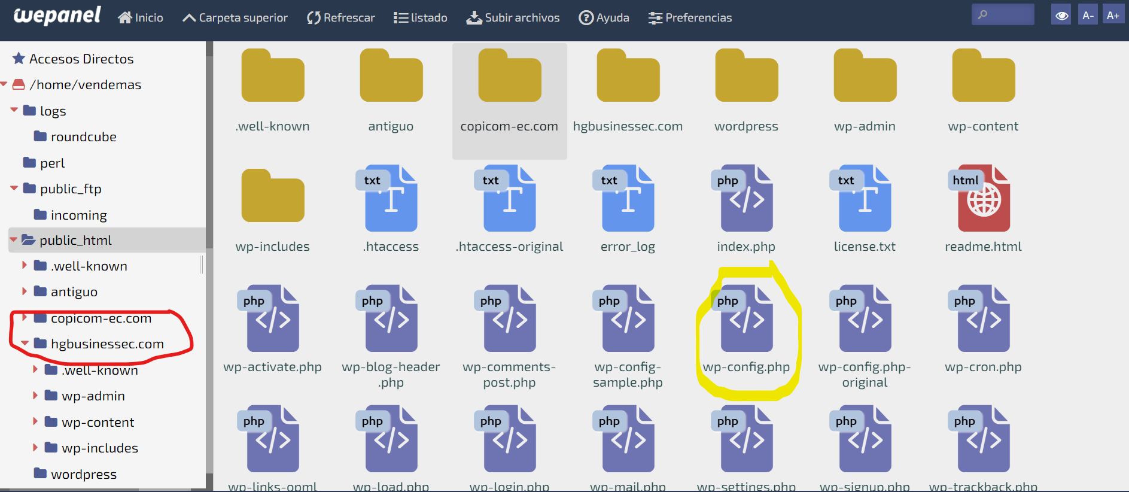Select the wp-comments-post.php file icon
This screenshot has height=492, width=1129.
point(506,318)
